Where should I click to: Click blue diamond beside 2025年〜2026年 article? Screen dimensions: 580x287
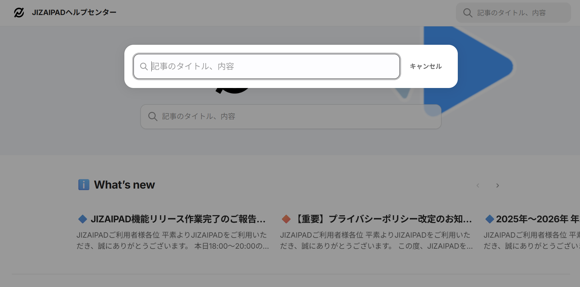489,219
